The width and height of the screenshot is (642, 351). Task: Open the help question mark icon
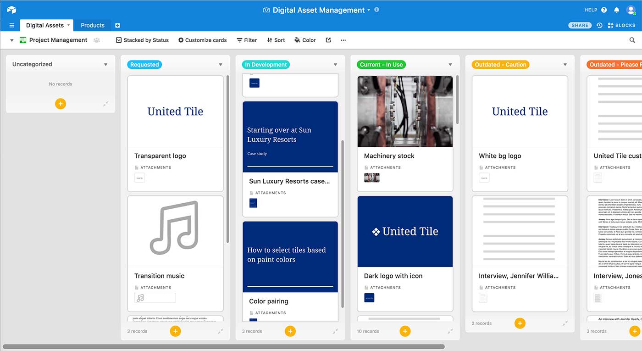[604, 10]
